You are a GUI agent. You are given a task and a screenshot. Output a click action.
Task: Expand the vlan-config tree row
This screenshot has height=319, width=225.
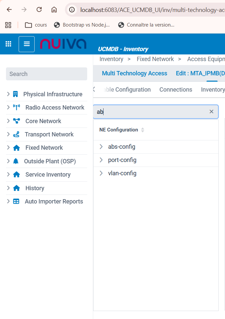[x=101, y=173]
